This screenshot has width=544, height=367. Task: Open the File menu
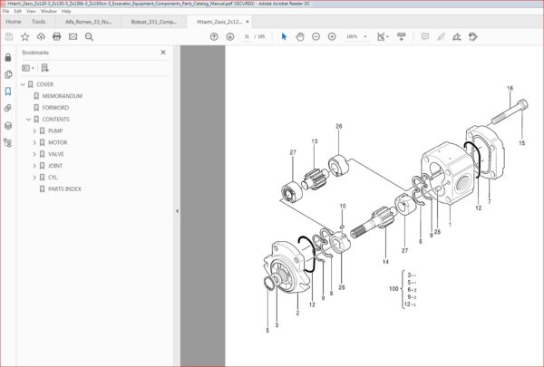(x=6, y=11)
